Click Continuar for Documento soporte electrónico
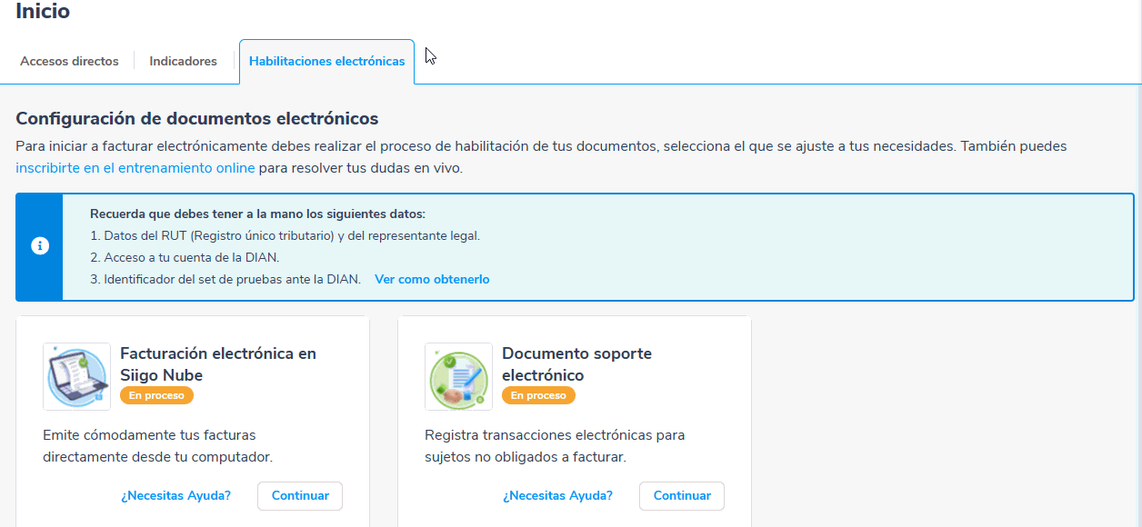This screenshot has width=1142, height=527. click(x=682, y=496)
